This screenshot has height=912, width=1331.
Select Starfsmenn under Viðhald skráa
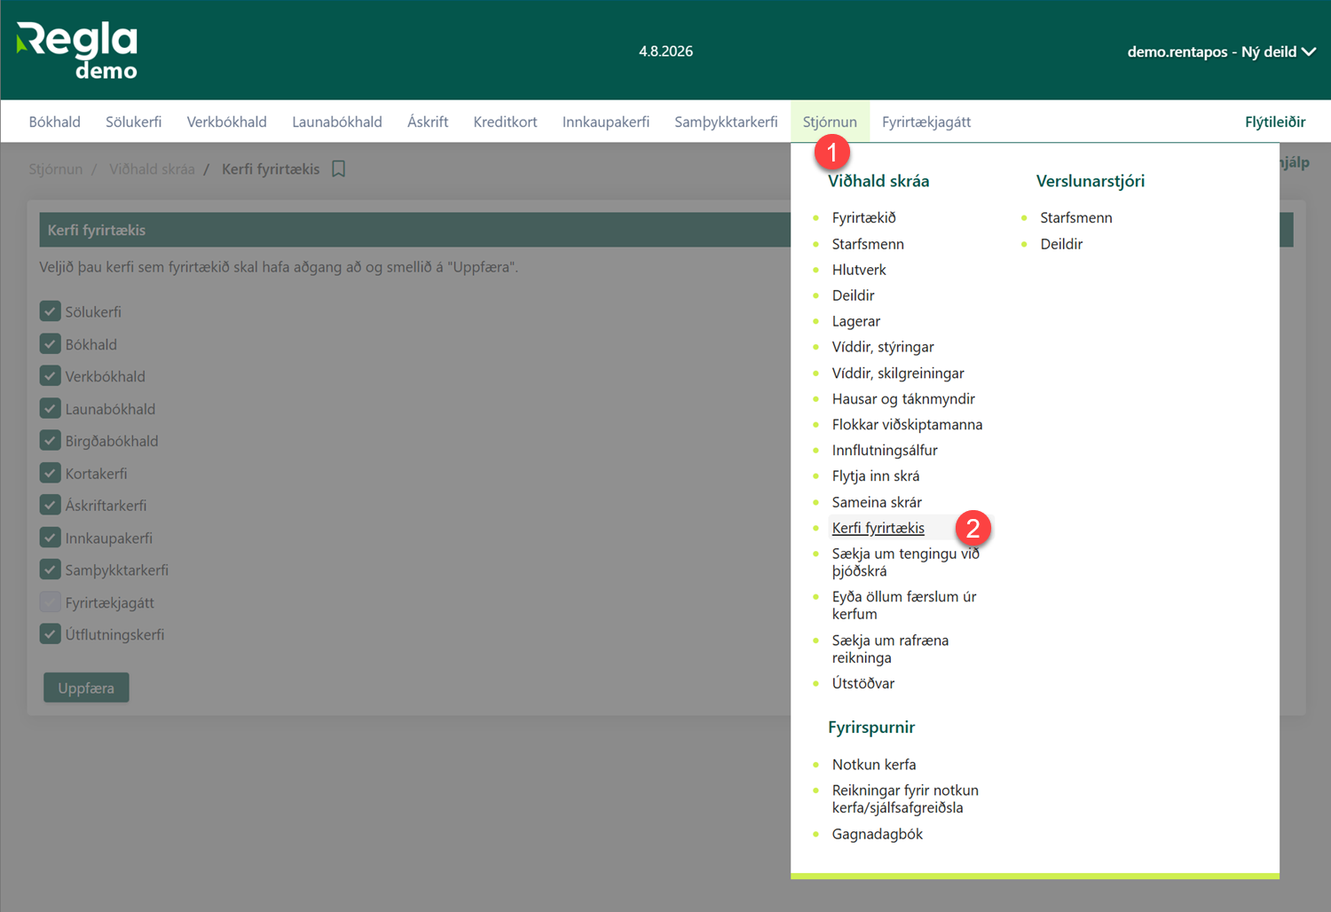pyautogui.click(x=868, y=243)
